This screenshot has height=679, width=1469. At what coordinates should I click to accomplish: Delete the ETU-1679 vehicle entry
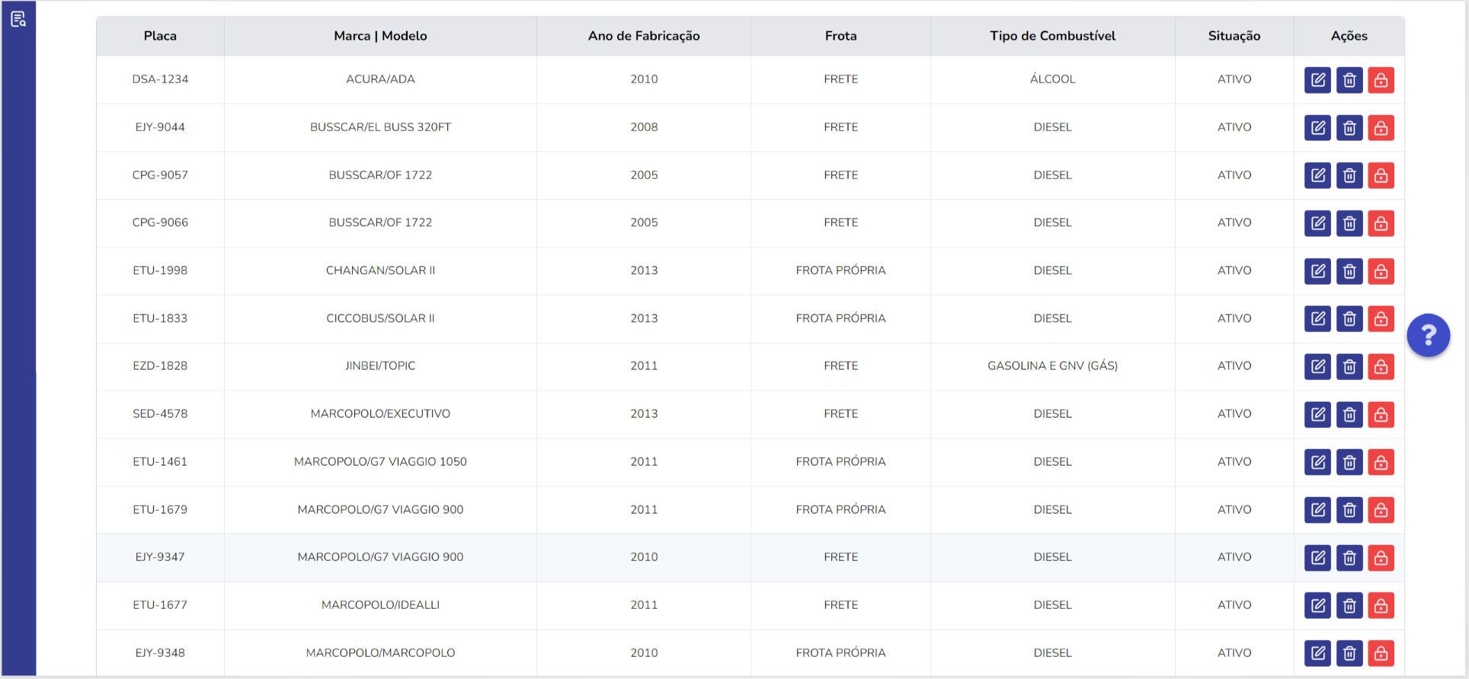(1349, 510)
